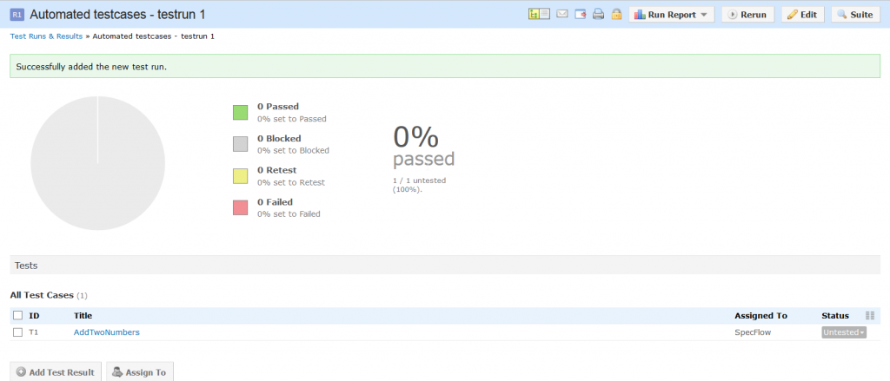Open the Untested status dropdown

click(x=844, y=332)
